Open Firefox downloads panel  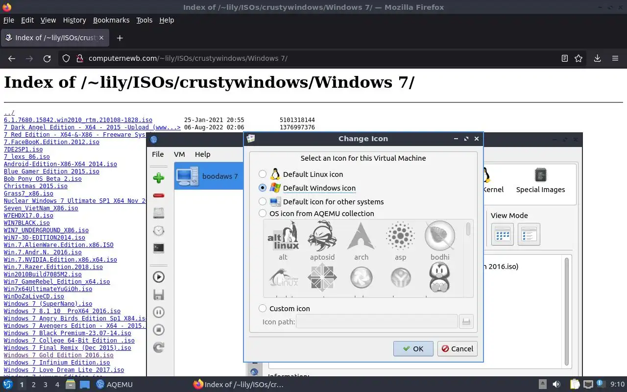[x=598, y=58]
